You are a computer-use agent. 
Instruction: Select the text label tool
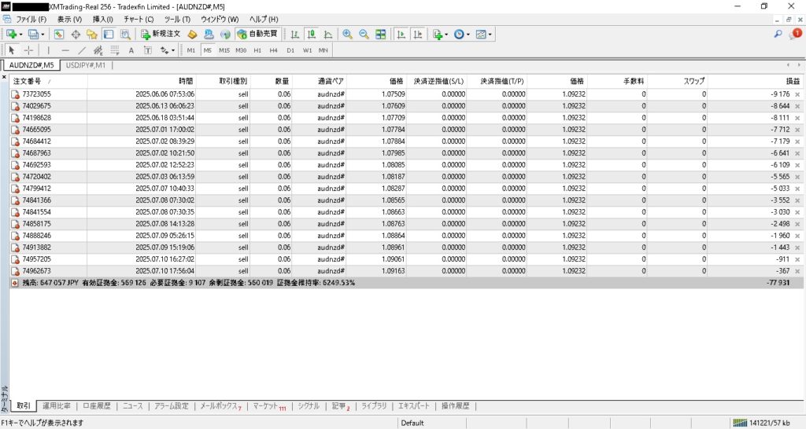tap(131, 50)
